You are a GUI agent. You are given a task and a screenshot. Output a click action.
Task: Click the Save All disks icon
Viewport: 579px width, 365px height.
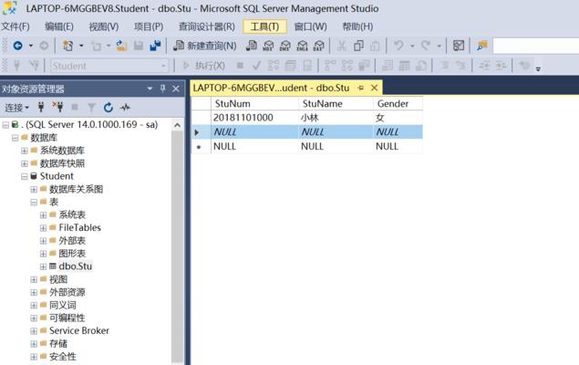[155, 46]
